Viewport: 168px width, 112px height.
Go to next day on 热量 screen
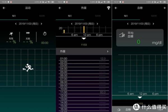tap(97, 24)
